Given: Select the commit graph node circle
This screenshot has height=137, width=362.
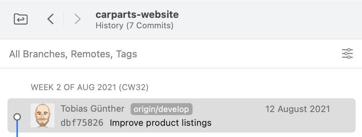Looking at the screenshot, I should tap(17, 117).
